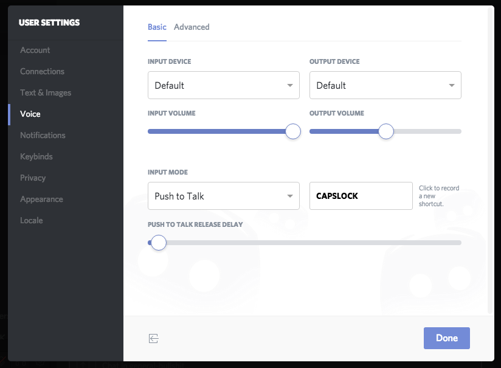501x368 pixels.
Task: Open the Input Device dropdown
Action: pyautogui.click(x=223, y=85)
